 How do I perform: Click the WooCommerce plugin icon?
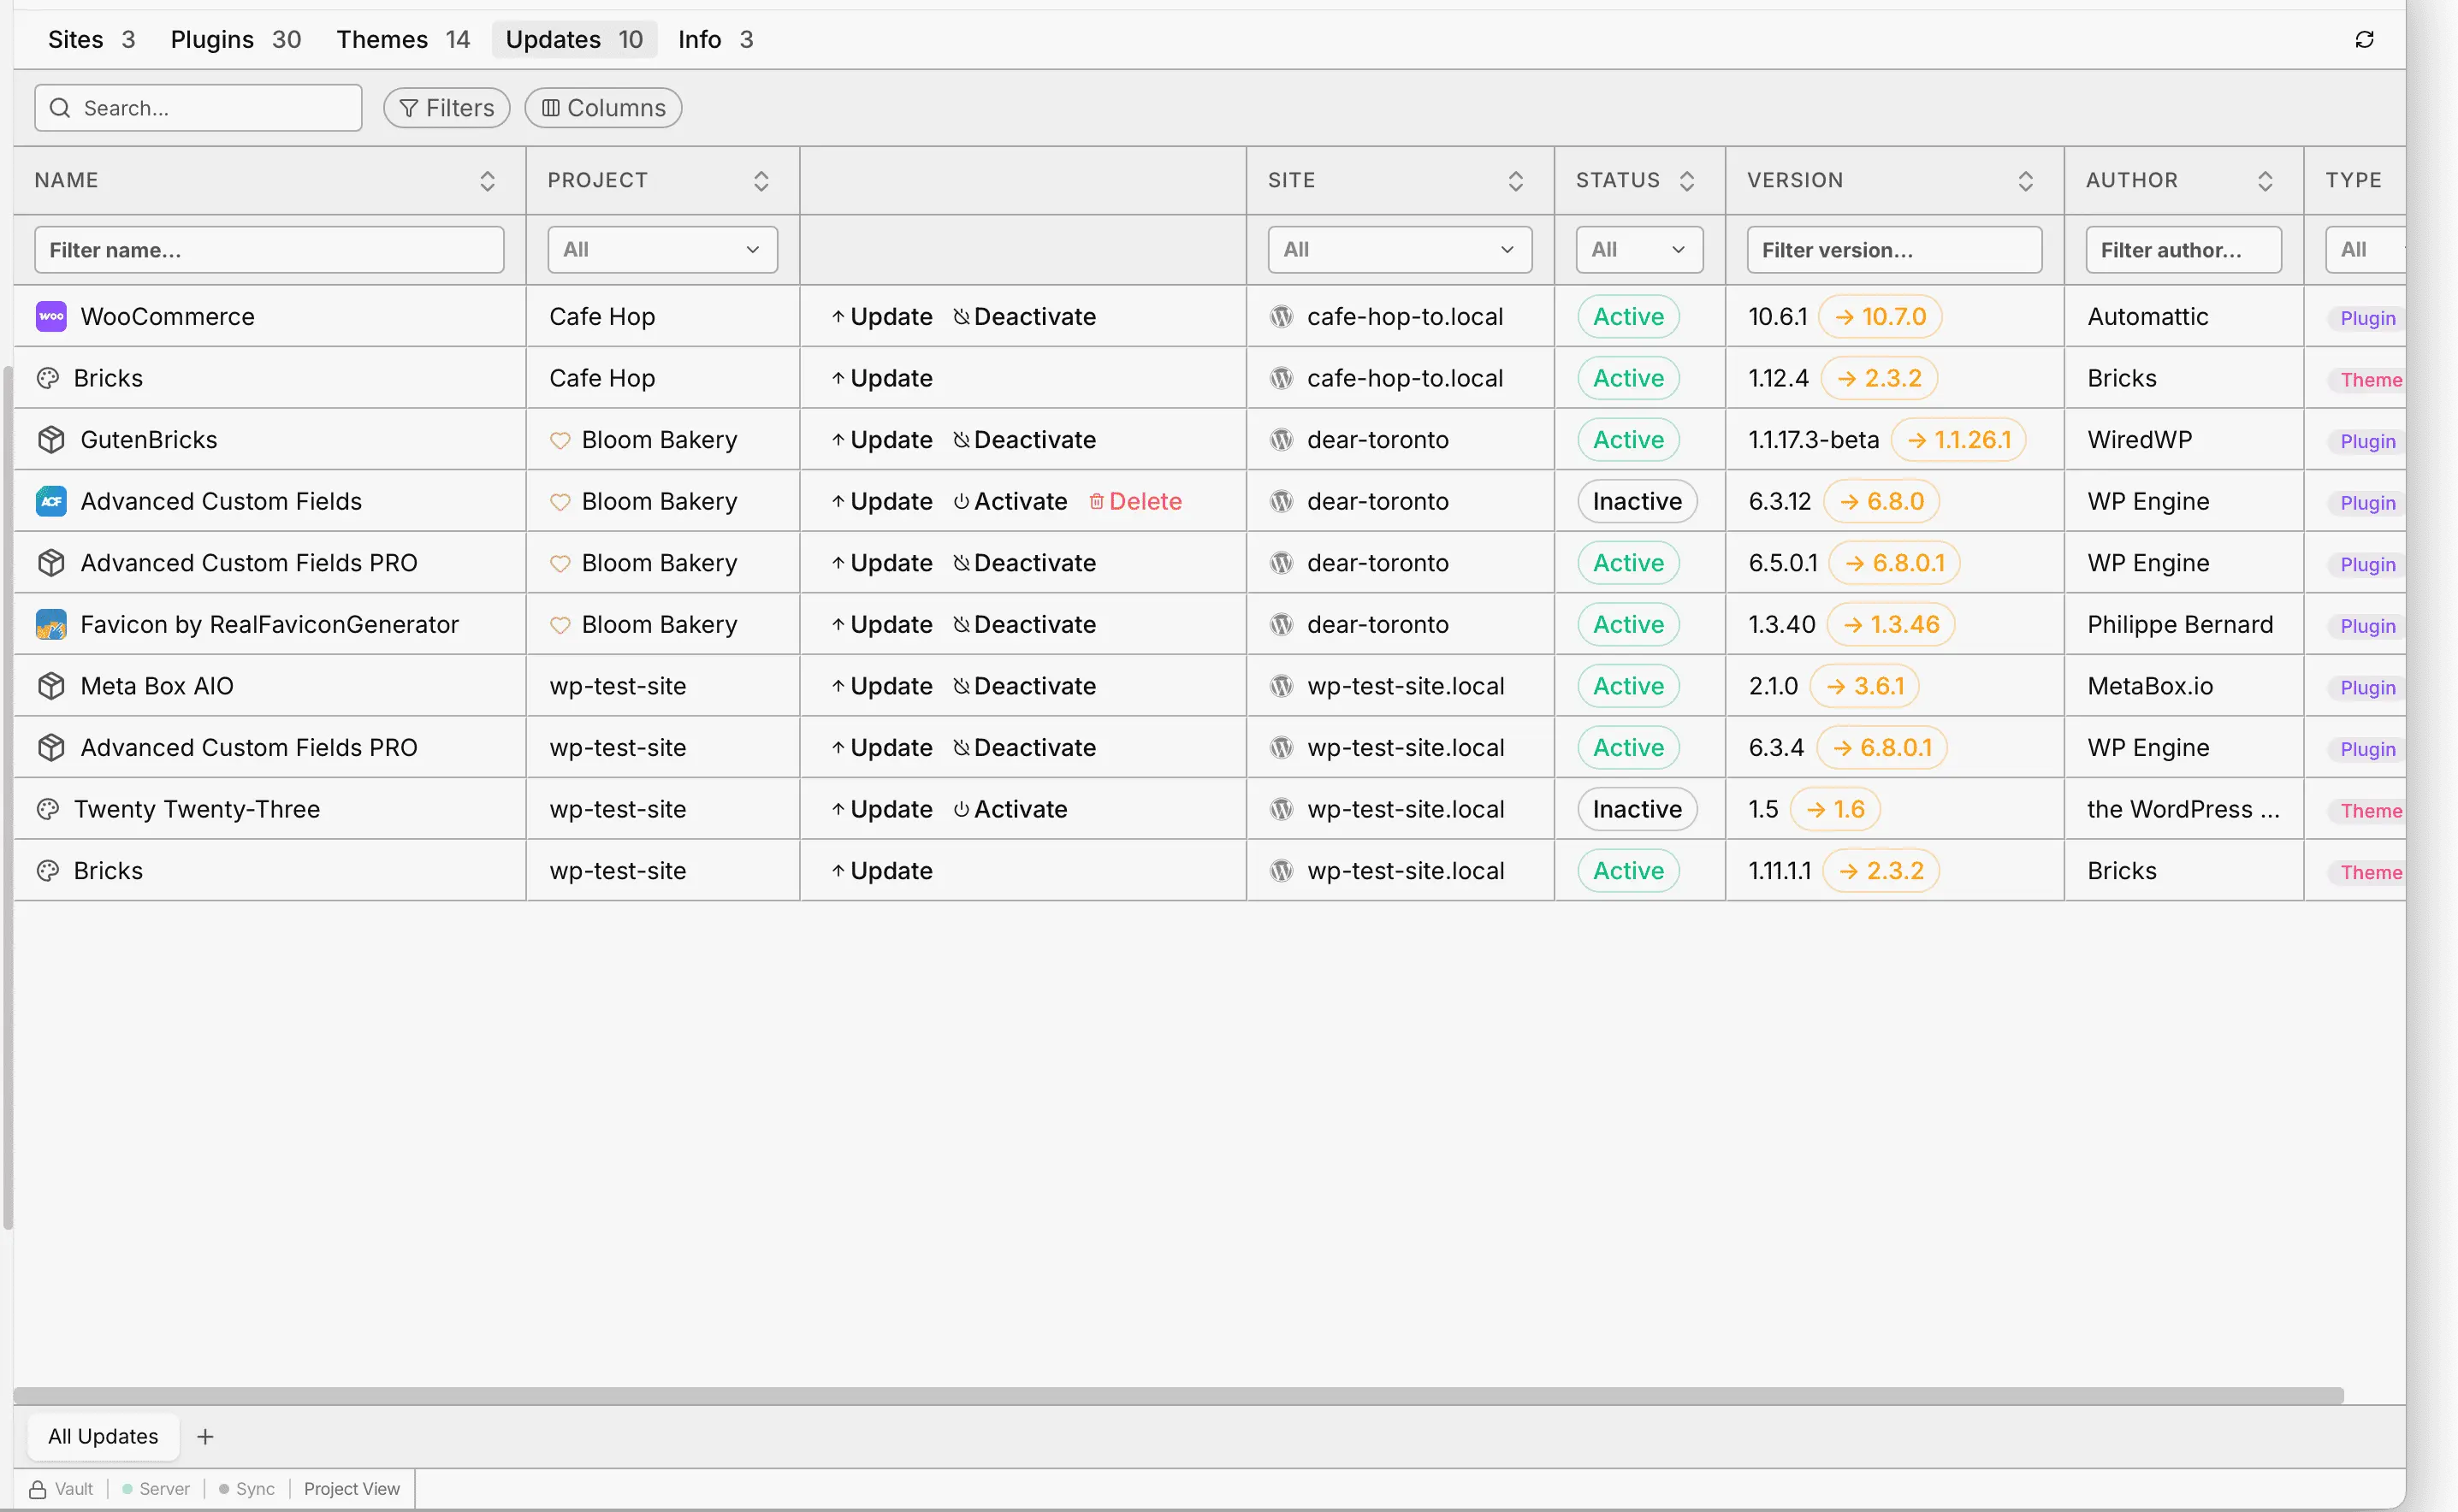point(51,317)
